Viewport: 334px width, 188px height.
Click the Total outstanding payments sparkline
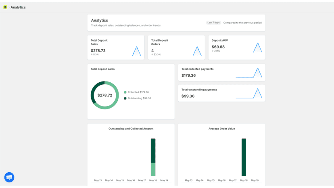pyautogui.click(x=249, y=93)
